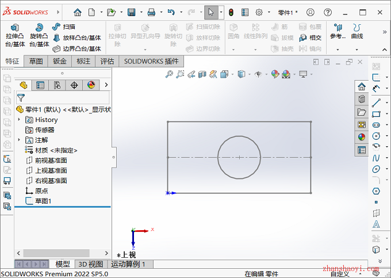Open the ConfigurationManager tab
This screenshot has width=391, height=278.
[57, 85]
